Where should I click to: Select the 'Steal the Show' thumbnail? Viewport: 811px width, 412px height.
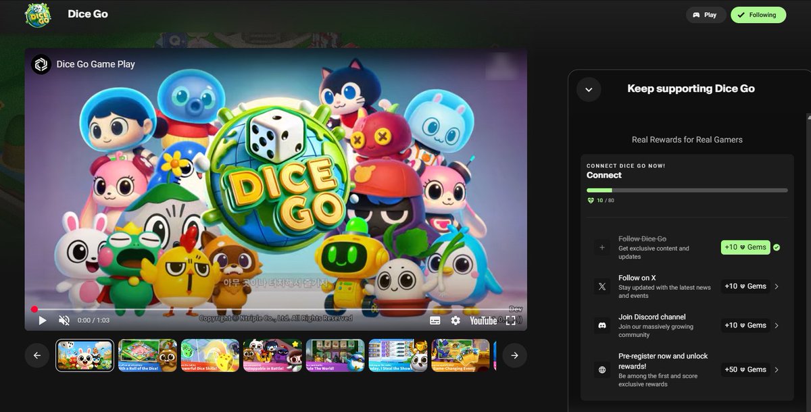pos(398,355)
